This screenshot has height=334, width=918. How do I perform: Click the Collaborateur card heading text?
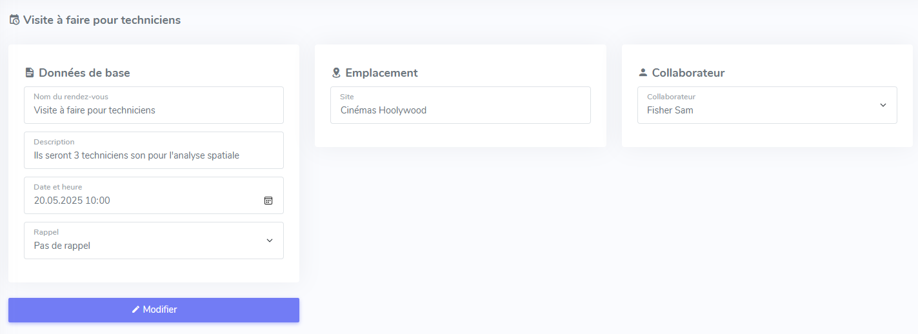(688, 73)
